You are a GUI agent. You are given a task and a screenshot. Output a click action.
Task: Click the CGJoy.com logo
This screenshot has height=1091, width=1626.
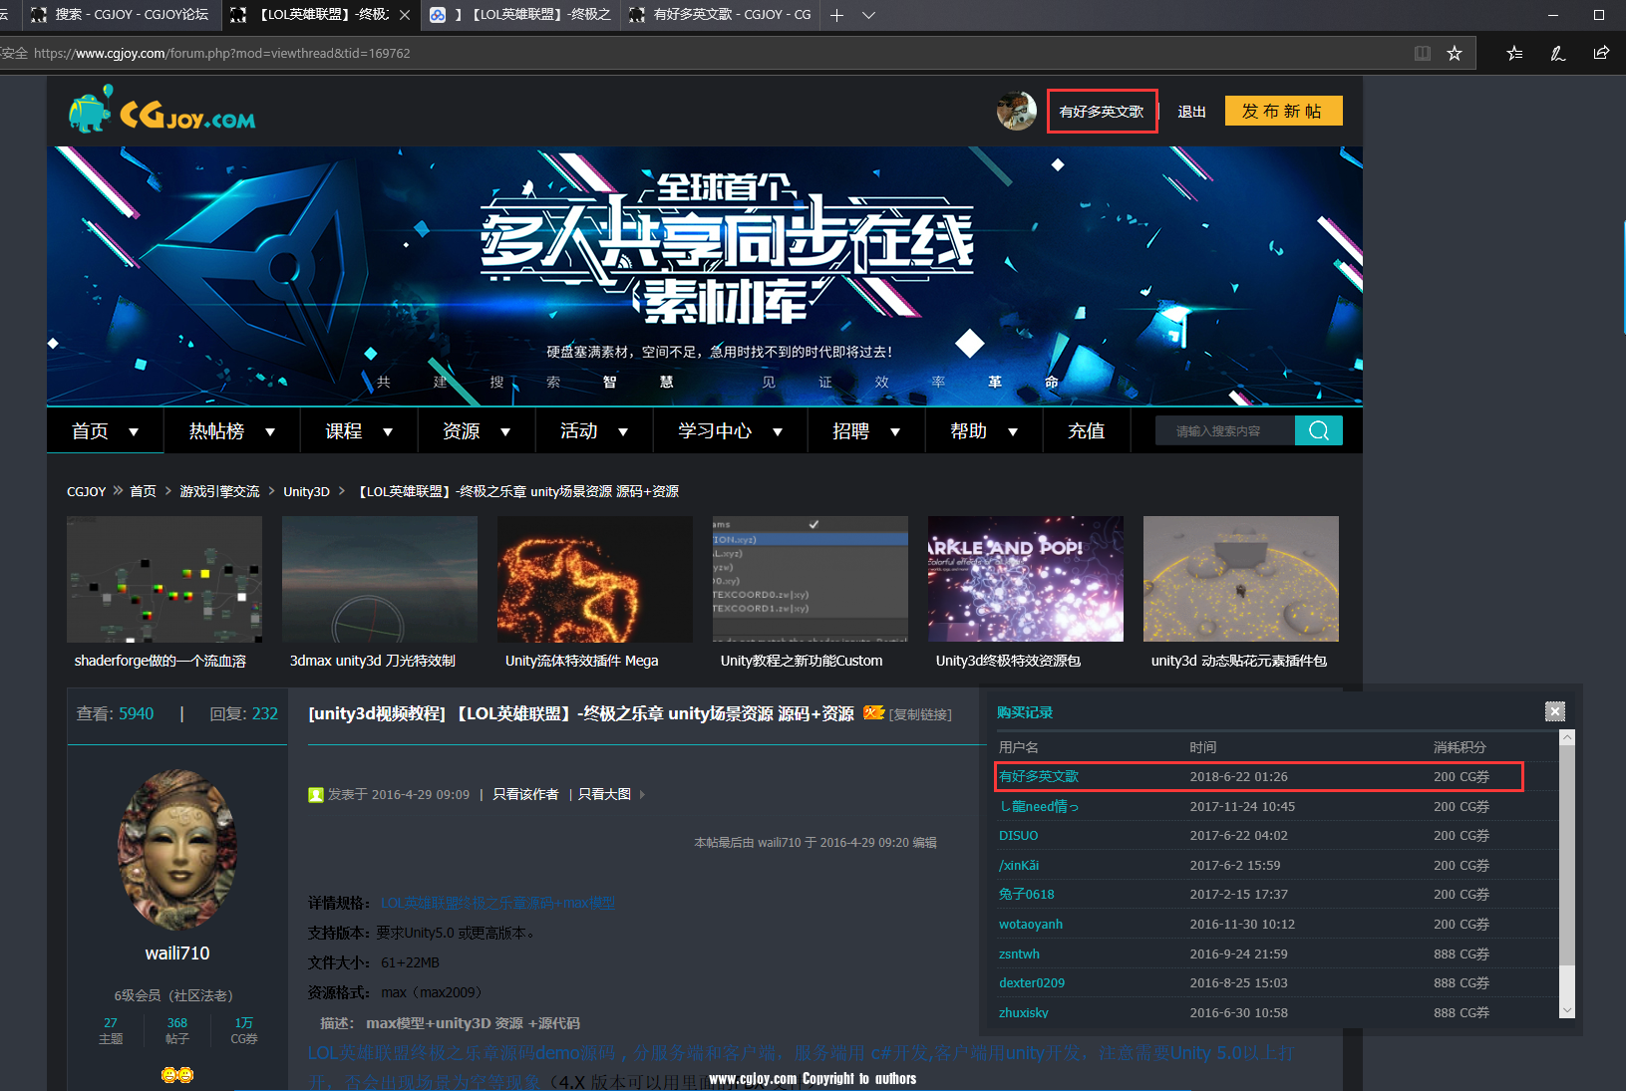pos(162,111)
